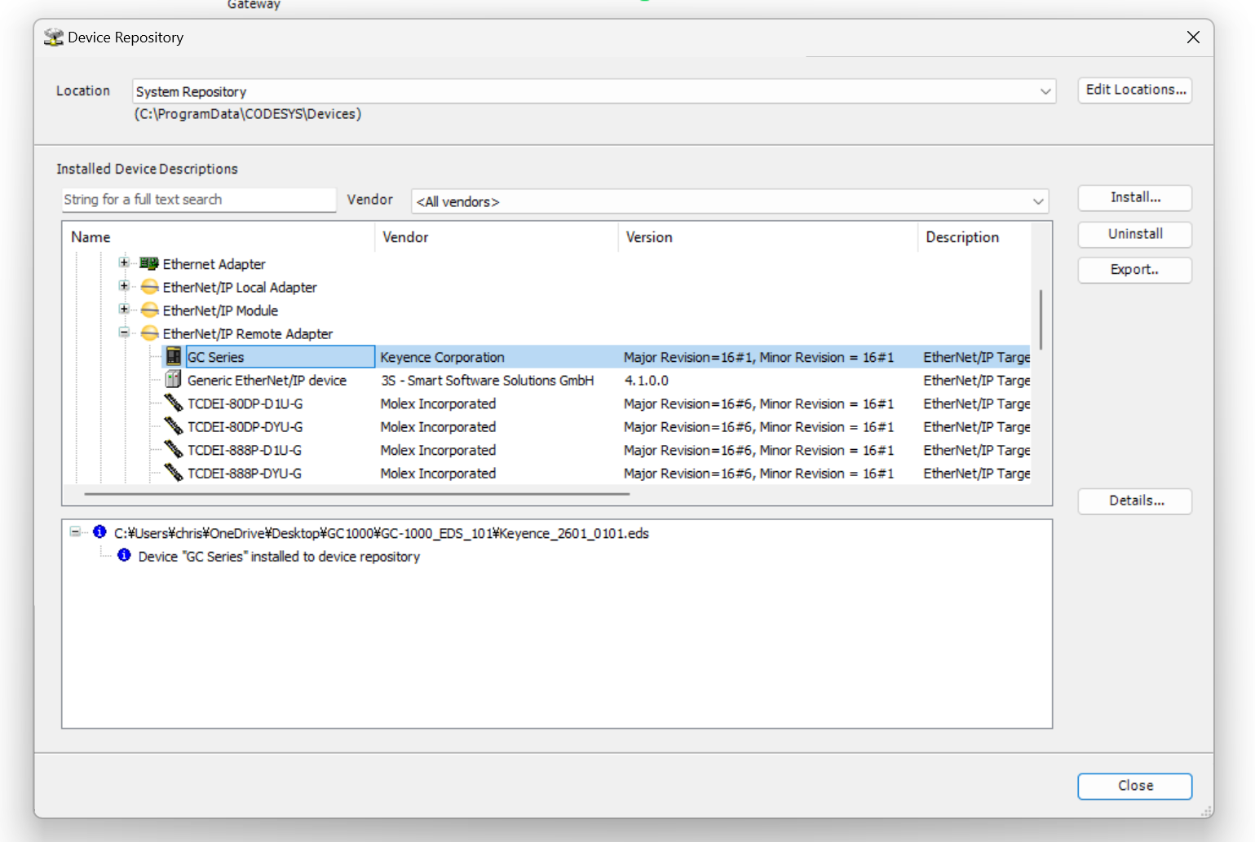Click the Keyence_2601_0101.eds path message
1255x842 pixels.
point(381,533)
